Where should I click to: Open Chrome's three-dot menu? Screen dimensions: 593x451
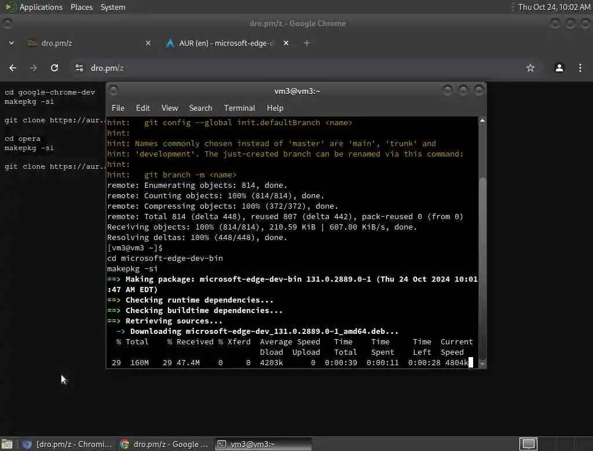(x=580, y=68)
